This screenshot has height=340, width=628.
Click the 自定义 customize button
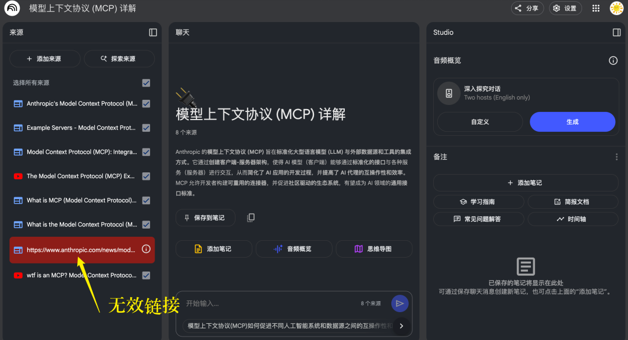tap(480, 122)
